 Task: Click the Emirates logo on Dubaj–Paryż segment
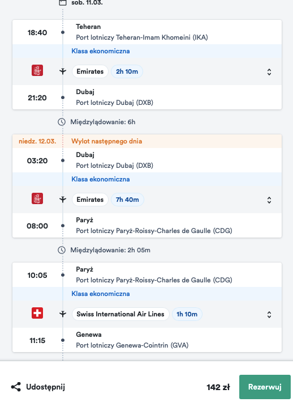tap(37, 198)
